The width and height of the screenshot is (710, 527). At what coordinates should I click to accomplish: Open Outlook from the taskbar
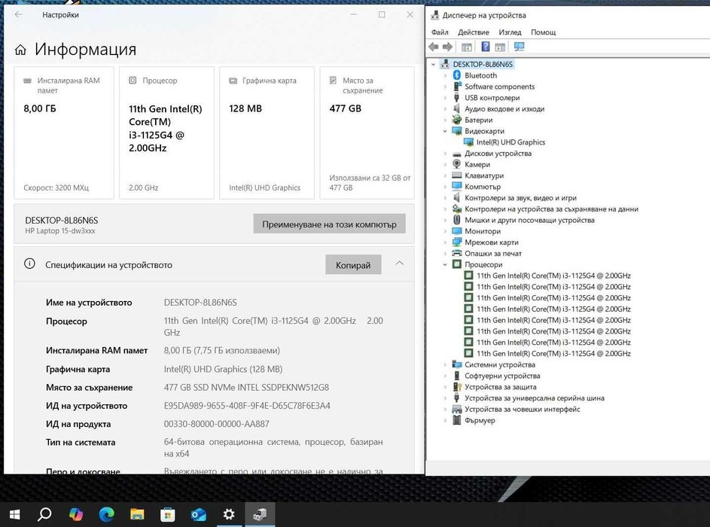(x=198, y=514)
